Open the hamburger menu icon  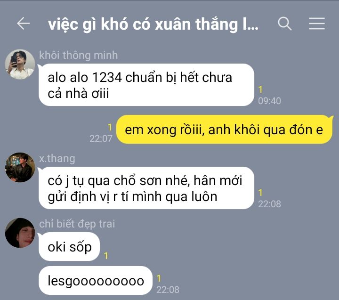317,24
